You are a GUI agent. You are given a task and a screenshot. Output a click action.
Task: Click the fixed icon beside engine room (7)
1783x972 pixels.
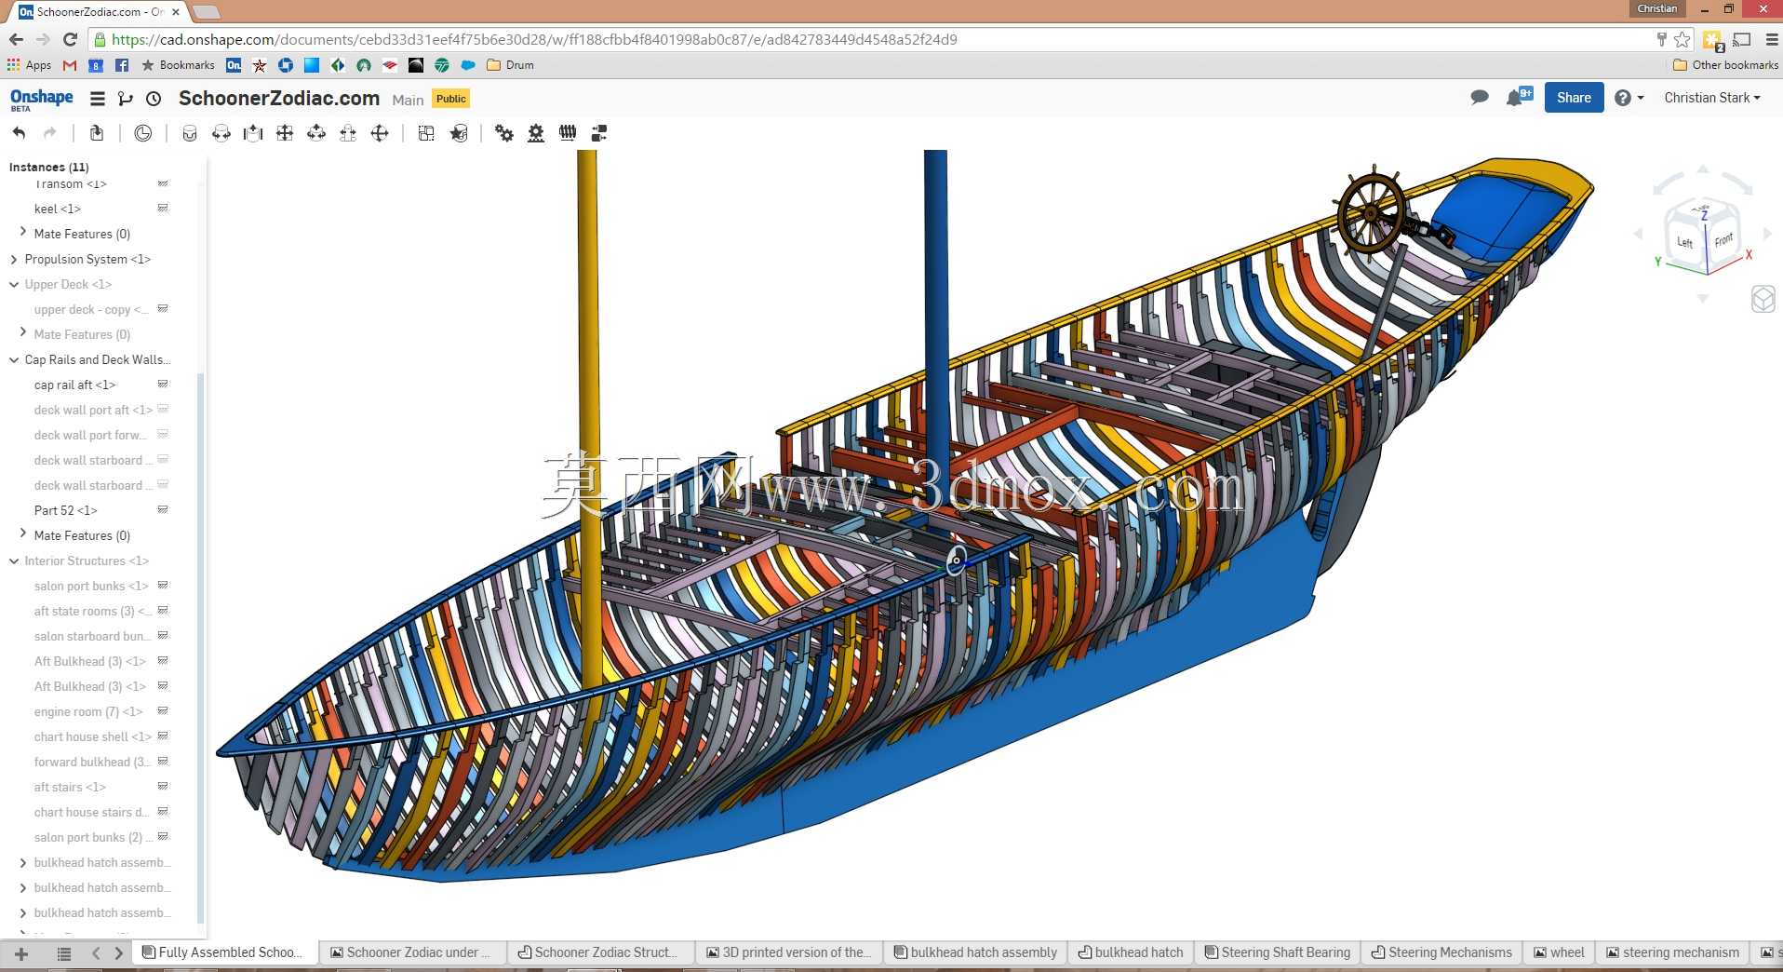tap(163, 710)
